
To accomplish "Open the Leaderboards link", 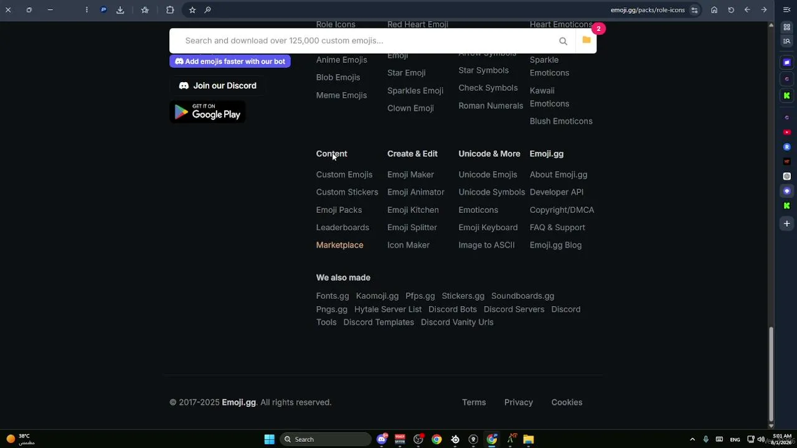I will [x=342, y=228].
